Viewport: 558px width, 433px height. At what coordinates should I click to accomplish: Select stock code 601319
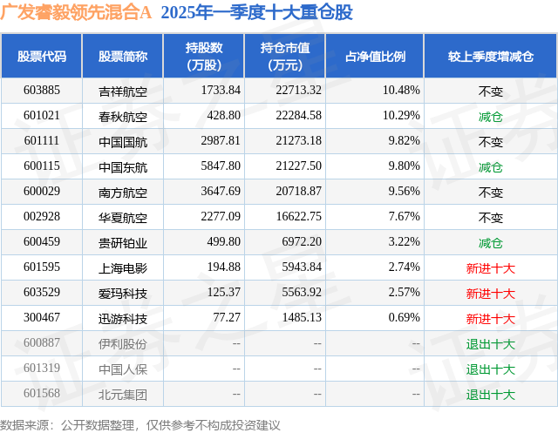click(x=42, y=368)
